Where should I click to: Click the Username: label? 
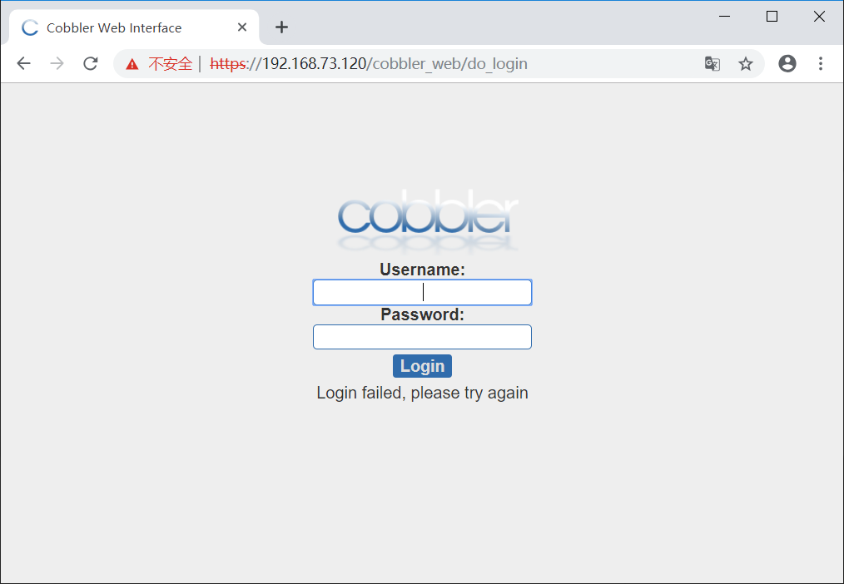point(423,270)
